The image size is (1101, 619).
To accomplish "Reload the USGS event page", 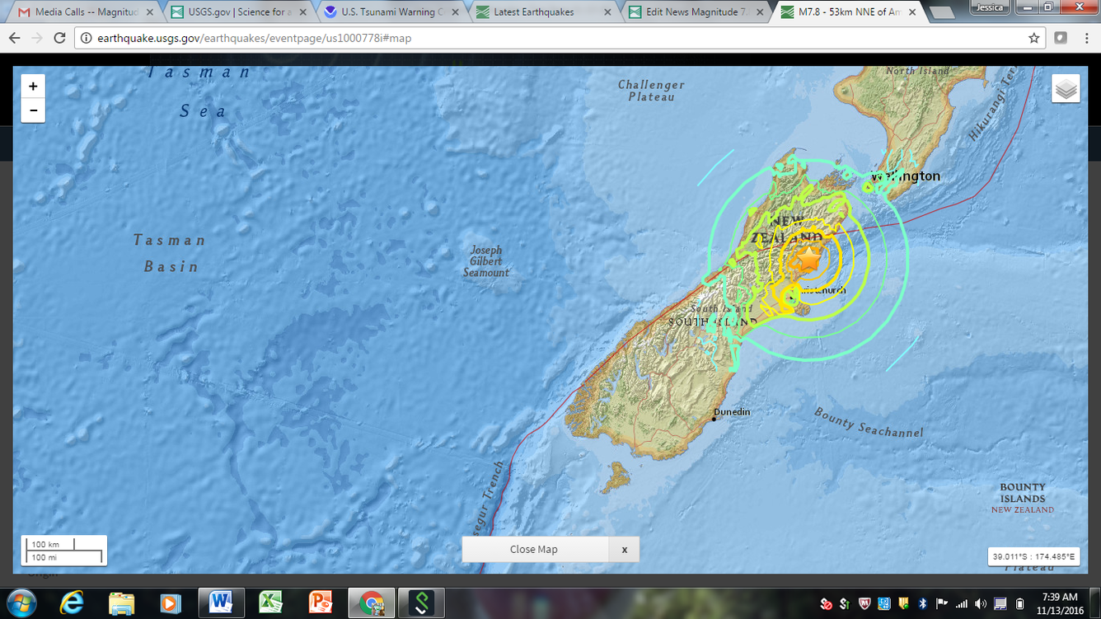I will 59,38.
